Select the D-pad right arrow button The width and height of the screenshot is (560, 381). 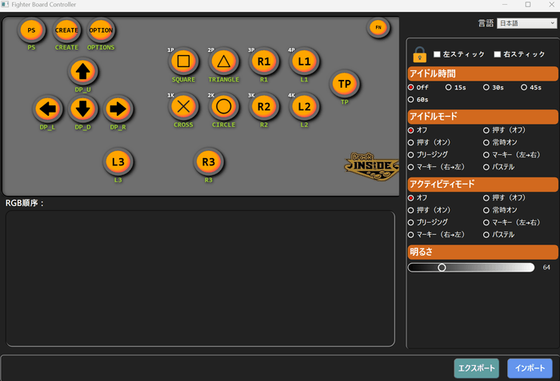pos(118,109)
